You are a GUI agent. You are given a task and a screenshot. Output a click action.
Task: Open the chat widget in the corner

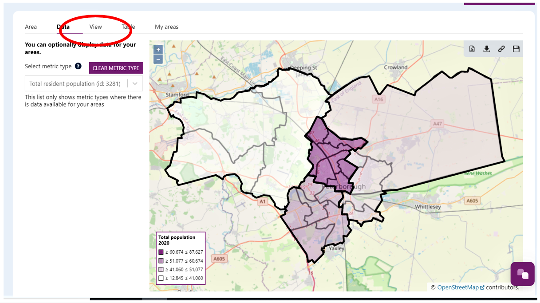(522, 274)
